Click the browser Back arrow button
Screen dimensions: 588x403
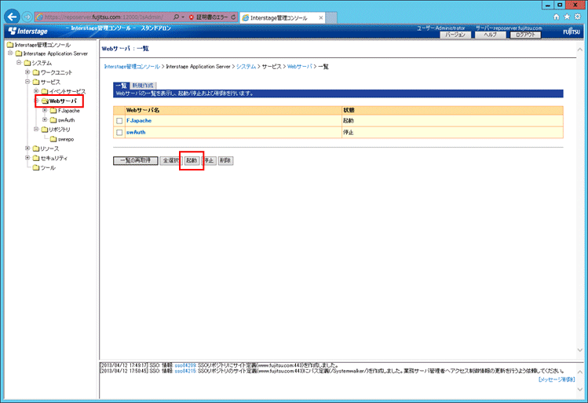(x=13, y=16)
